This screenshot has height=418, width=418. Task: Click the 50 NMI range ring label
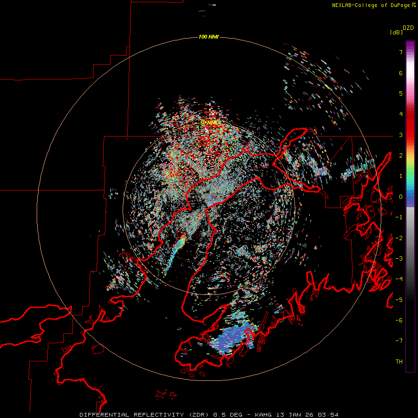209,123
